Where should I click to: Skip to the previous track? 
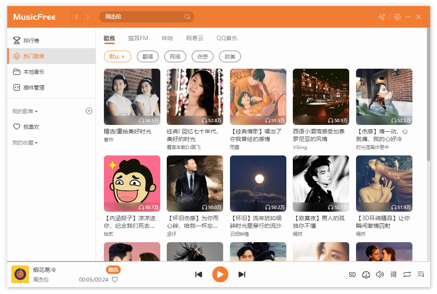coord(199,274)
